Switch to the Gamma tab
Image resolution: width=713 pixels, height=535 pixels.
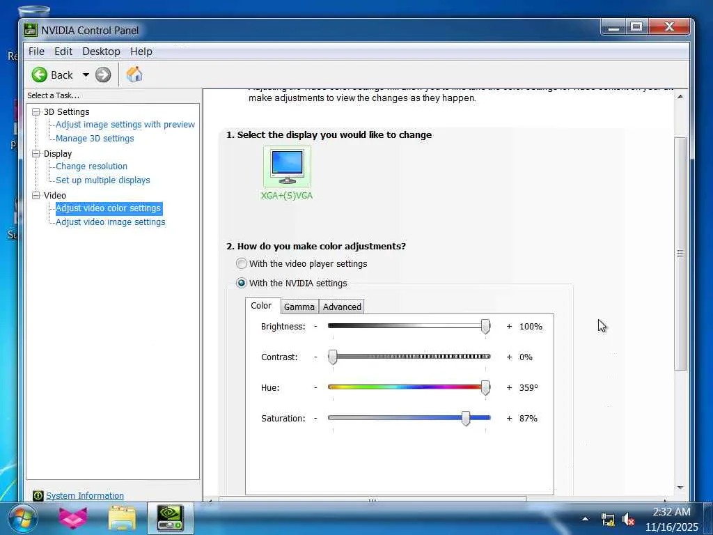299,307
